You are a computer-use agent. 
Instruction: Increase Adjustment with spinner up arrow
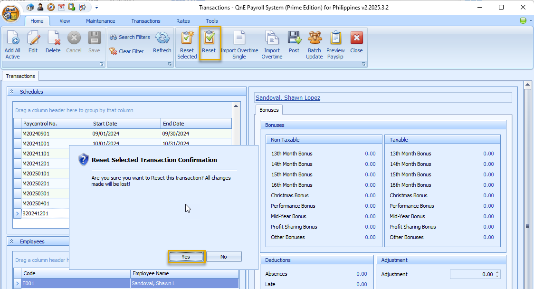tap(497, 272)
